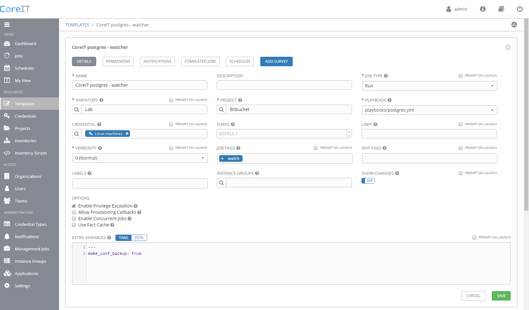Click the hamburger menu icon in sidebar
Viewport: 529px width, 310px height.
[x=7, y=25]
